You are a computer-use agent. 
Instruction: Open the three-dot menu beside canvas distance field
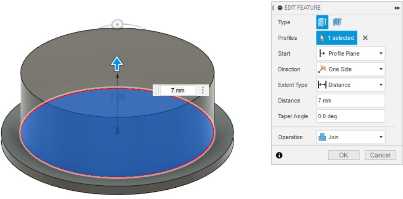pos(203,90)
